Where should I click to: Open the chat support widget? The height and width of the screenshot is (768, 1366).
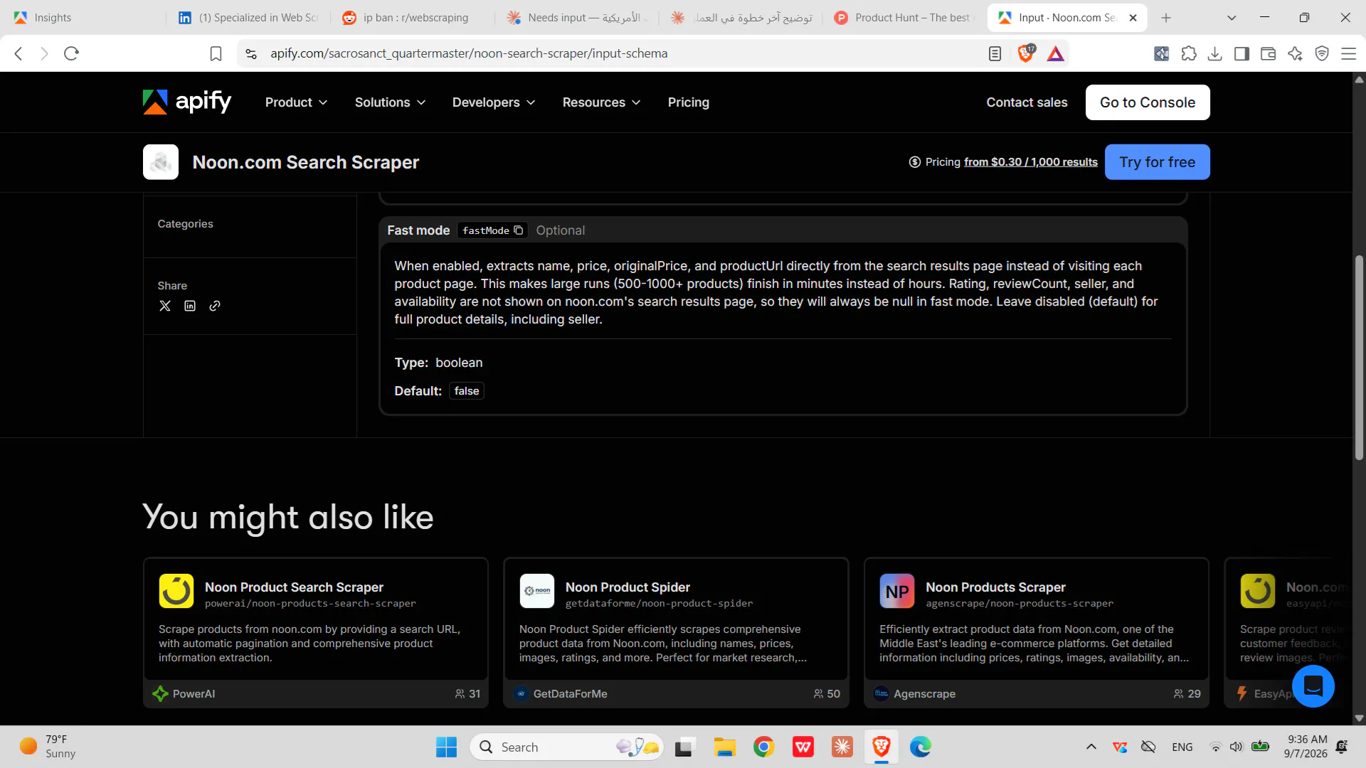click(x=1313, y=686)
